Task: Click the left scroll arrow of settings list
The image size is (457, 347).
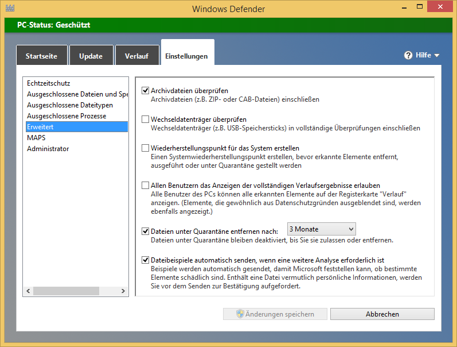Action: tap(28, 291)
